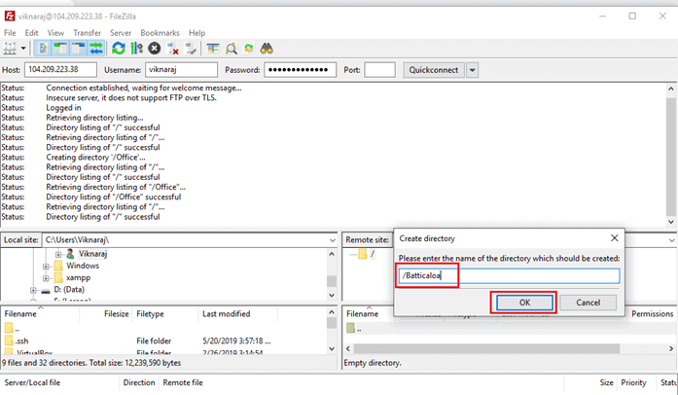The width and height of the screenshot is (678, 395).
Task: Disconnect from the current server
Action: [173, 49]
